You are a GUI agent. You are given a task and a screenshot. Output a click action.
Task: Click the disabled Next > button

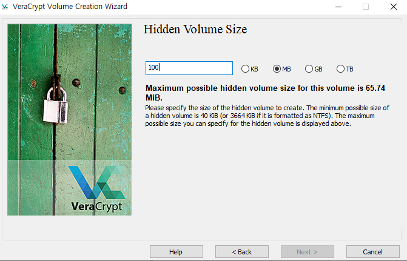(307, 252)
